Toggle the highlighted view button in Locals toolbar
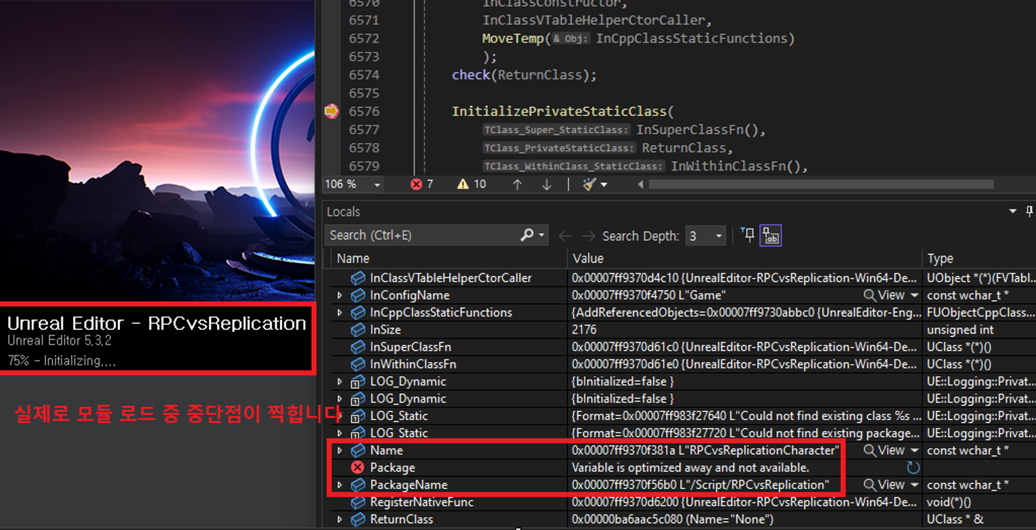The width and height of the screenshot is (1036, 530). 770,236
